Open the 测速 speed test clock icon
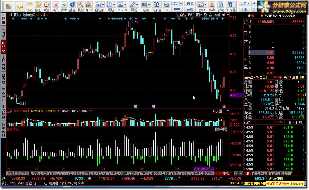The image size is (309, 190). point(46,6)
